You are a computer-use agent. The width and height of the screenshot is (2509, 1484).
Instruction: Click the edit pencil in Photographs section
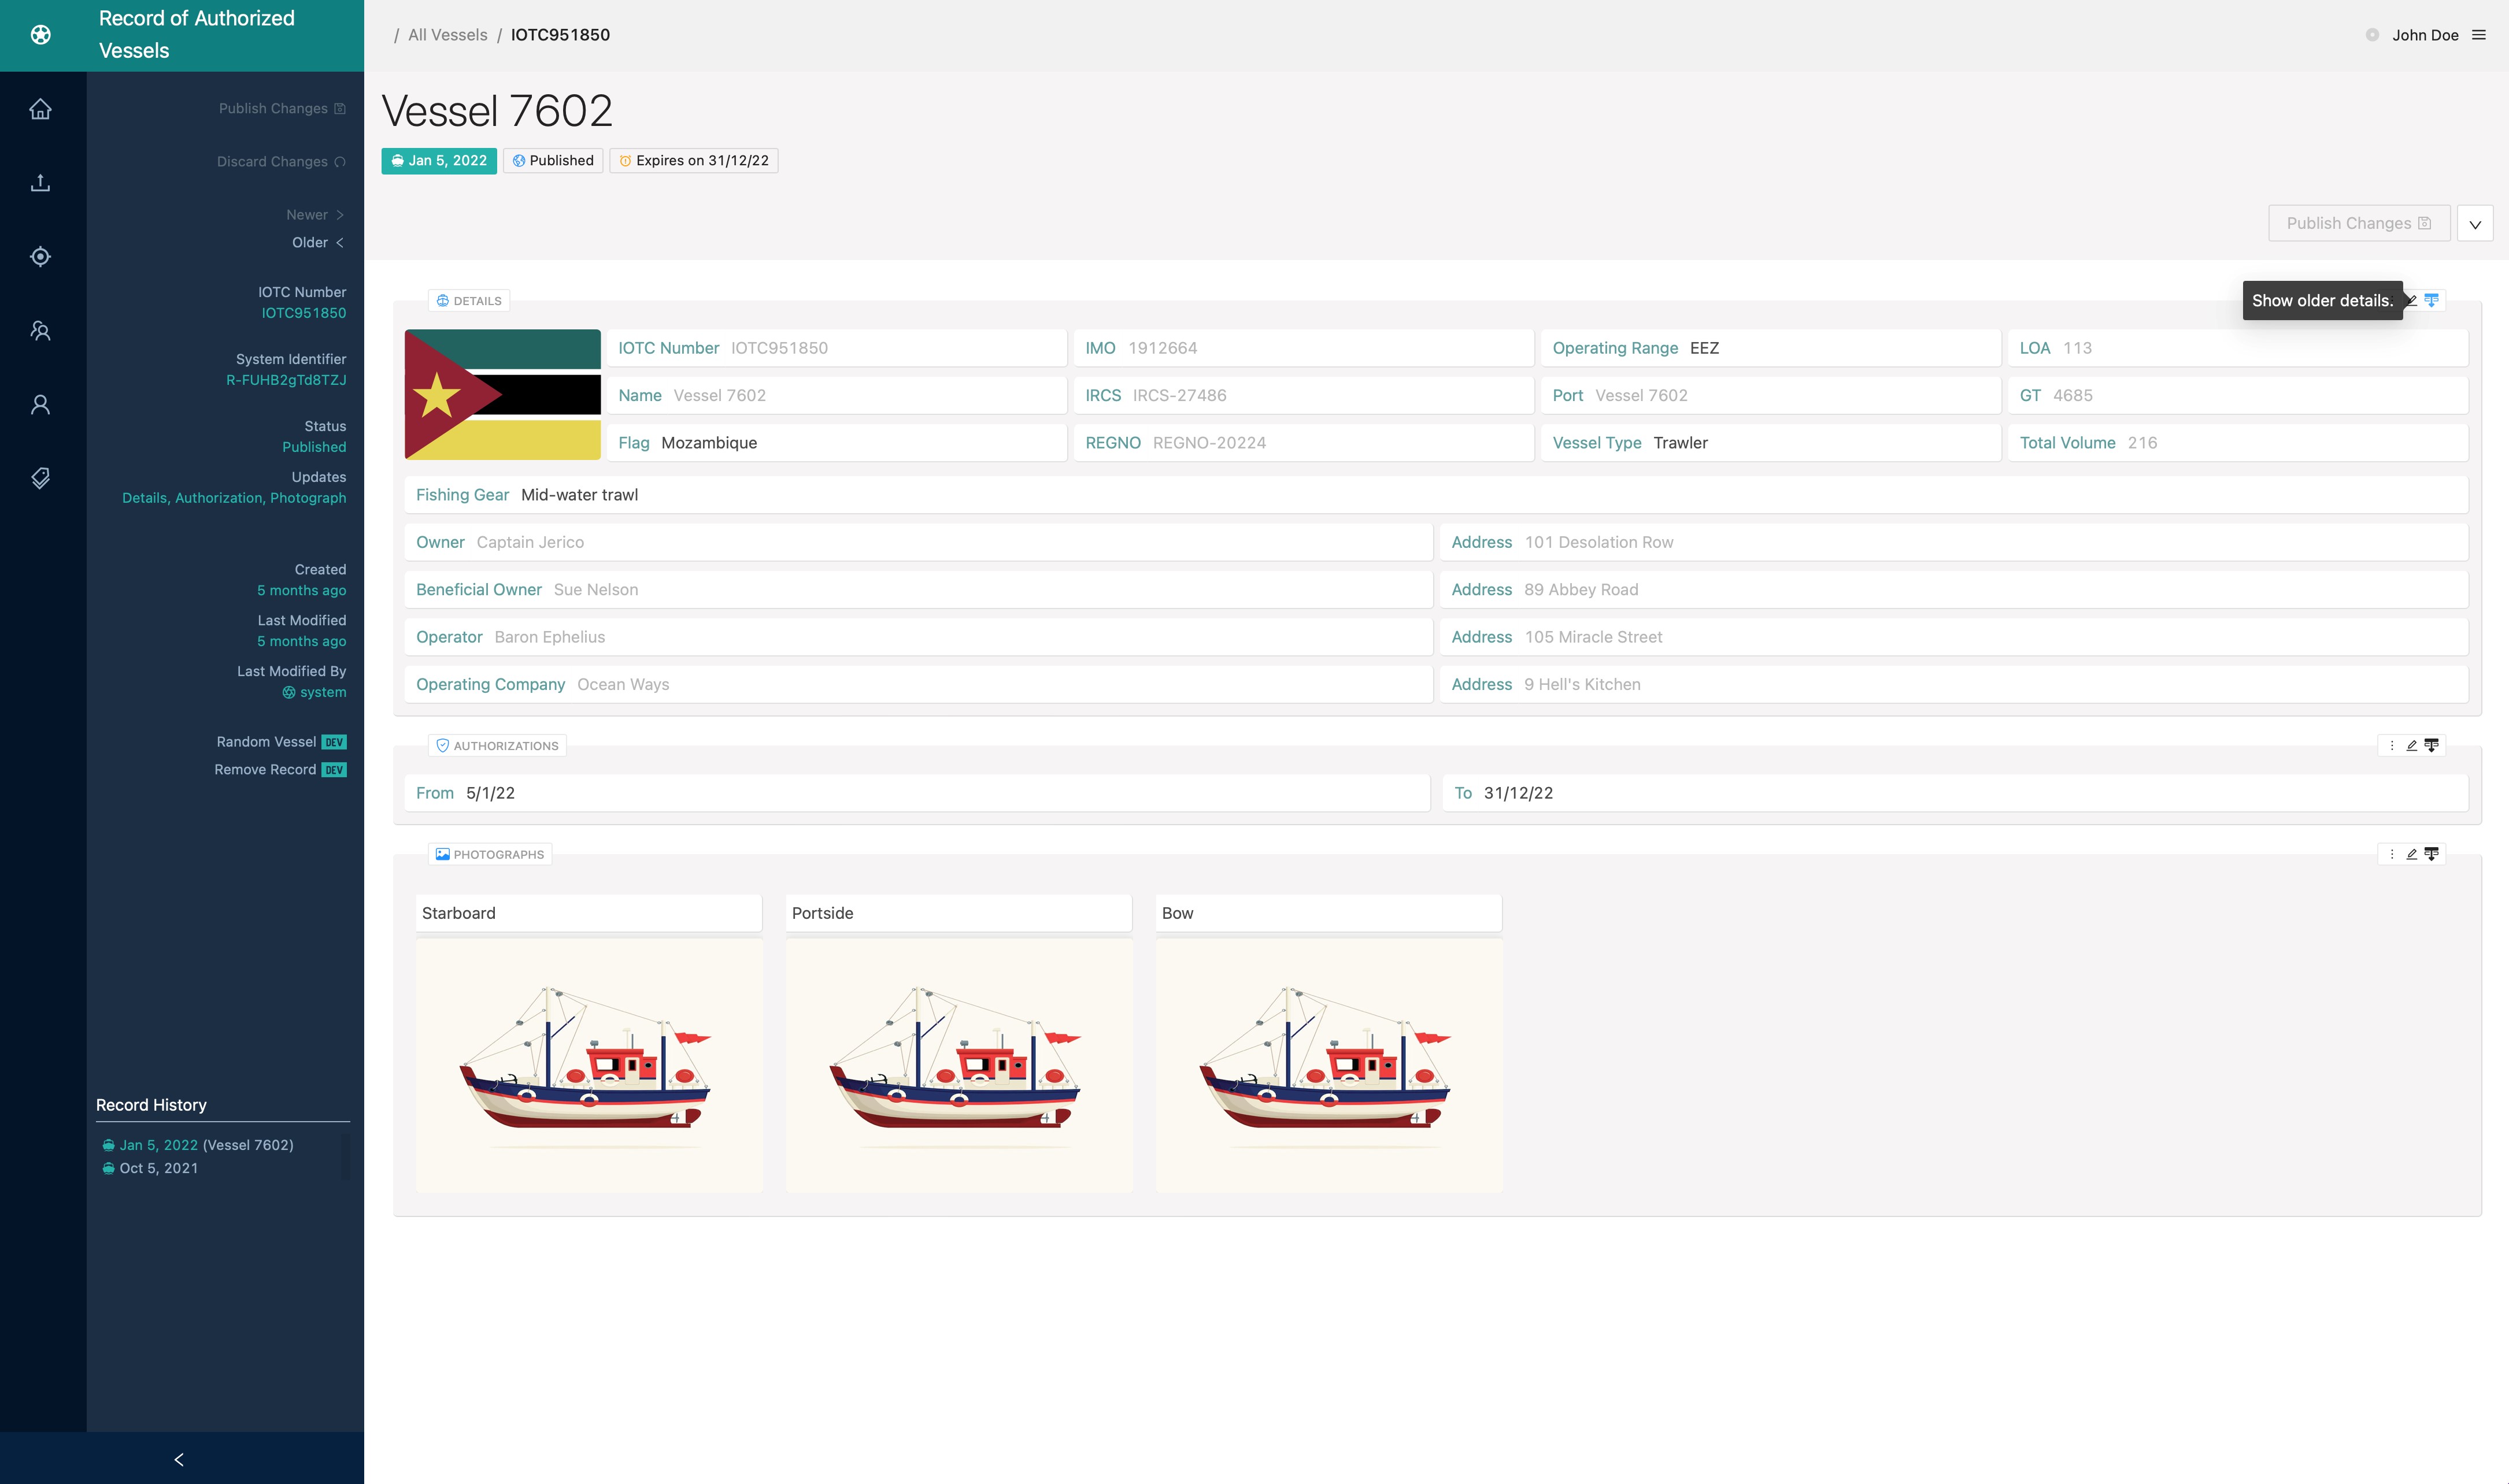point(2411,854)
